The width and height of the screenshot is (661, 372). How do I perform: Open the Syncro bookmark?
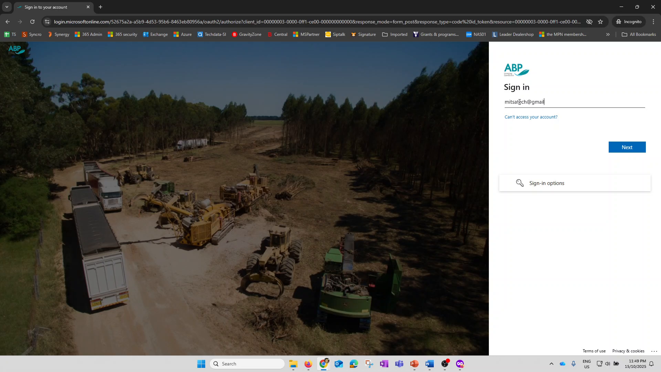click(x=32, y=34)
